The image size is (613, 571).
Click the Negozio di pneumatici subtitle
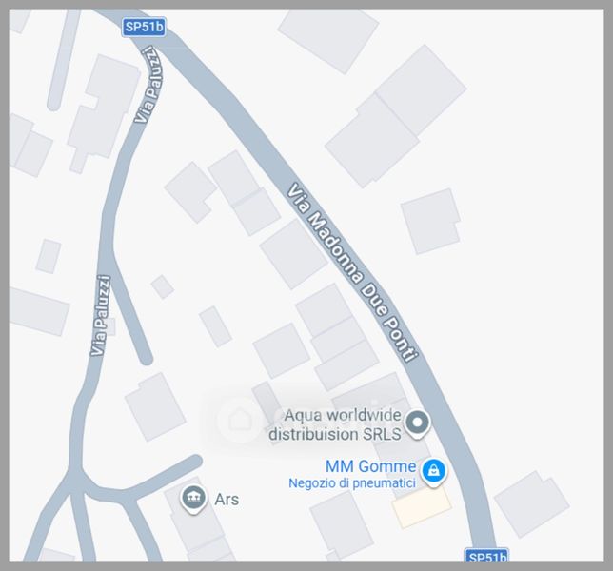(352, 483)
